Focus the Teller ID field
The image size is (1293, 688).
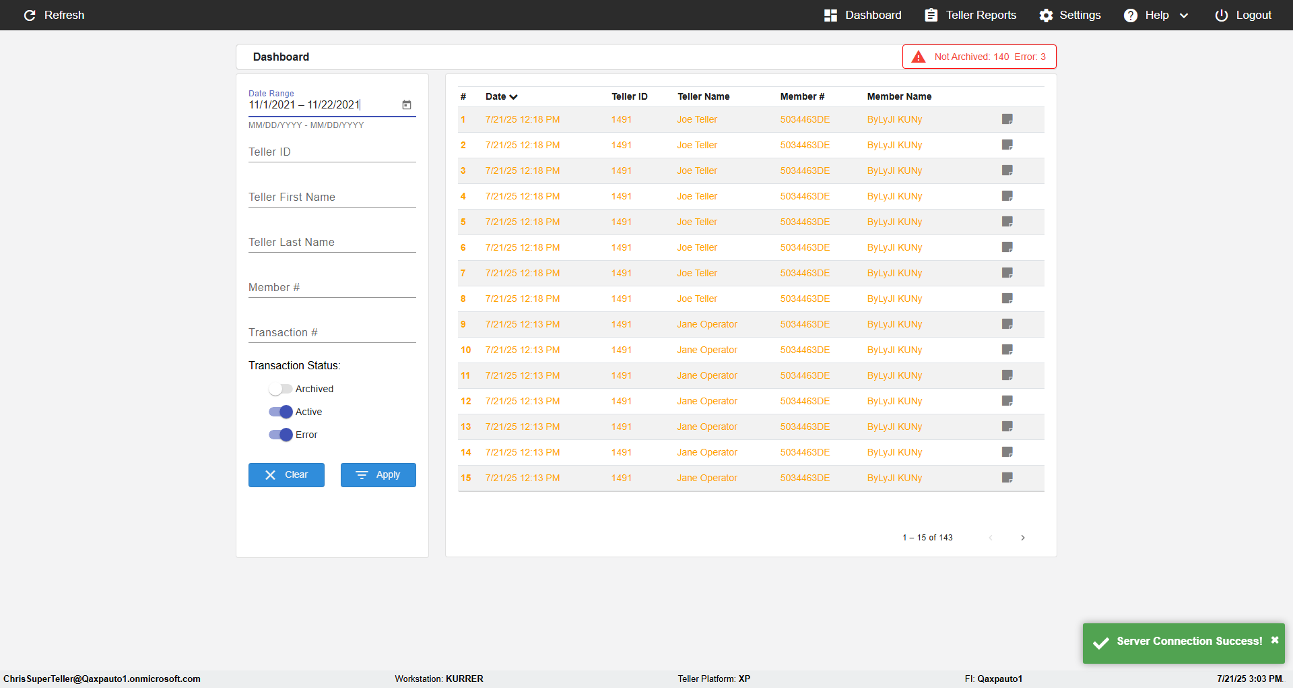[332, 152]
